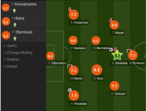Click the red down arrow above Goretzka's star
Screen dimensions: 146x111
pyautogui.click(x=115, y=49)
